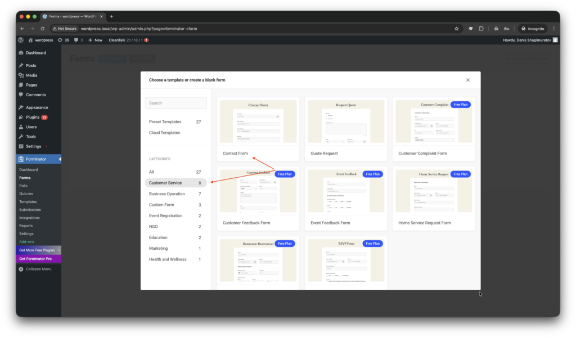This screenshot has height=338, width=576.
Task: Click the template Search input field
Action: (175, 103)
